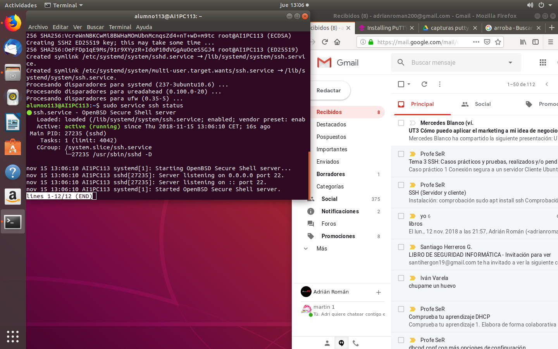Open the Editar menu in Terminal
The height and width of the screenshot is (349, 558).
click(60, 27)
